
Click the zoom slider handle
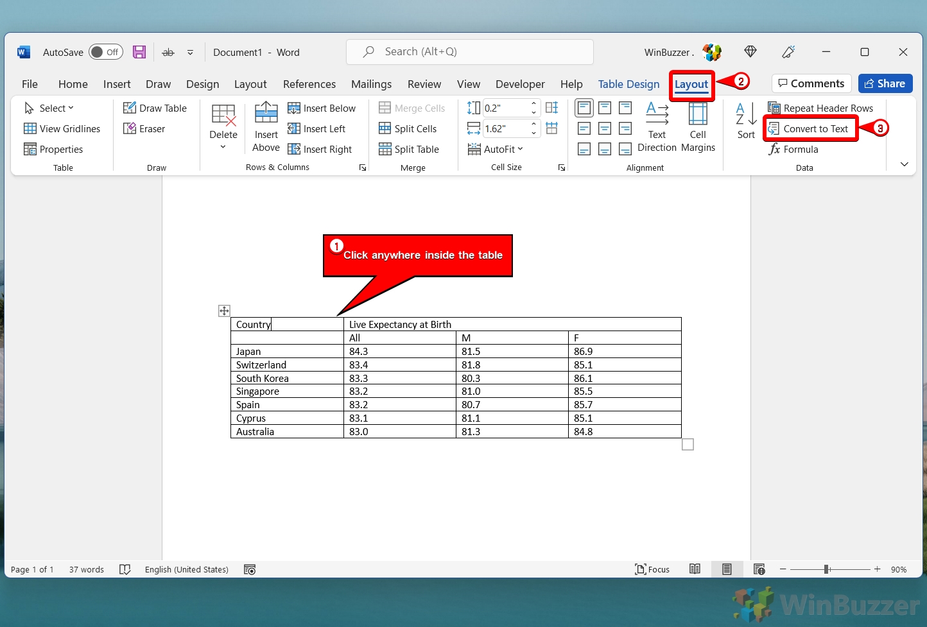(x=827, y=569)
